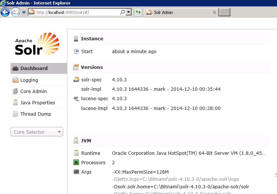Open the Core Admin menu item
Viewport: 277px width, 194px height.
coord(39,91)
